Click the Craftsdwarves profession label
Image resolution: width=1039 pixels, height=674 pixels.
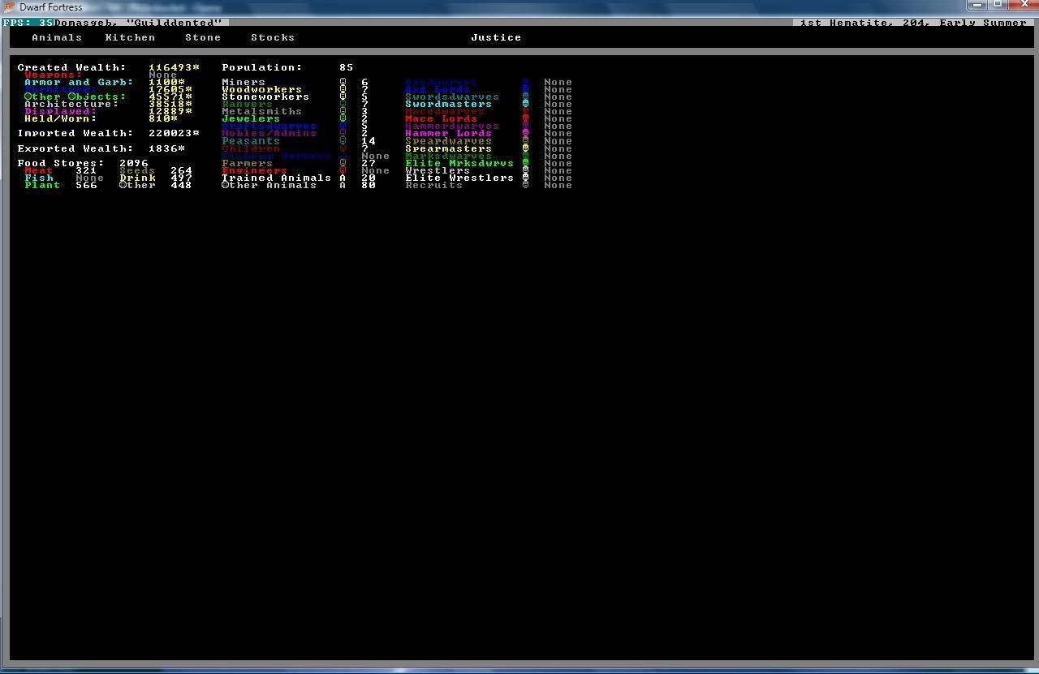point(269,126)
